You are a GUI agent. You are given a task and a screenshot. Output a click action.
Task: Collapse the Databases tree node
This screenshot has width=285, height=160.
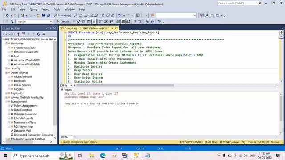point(6,44)
